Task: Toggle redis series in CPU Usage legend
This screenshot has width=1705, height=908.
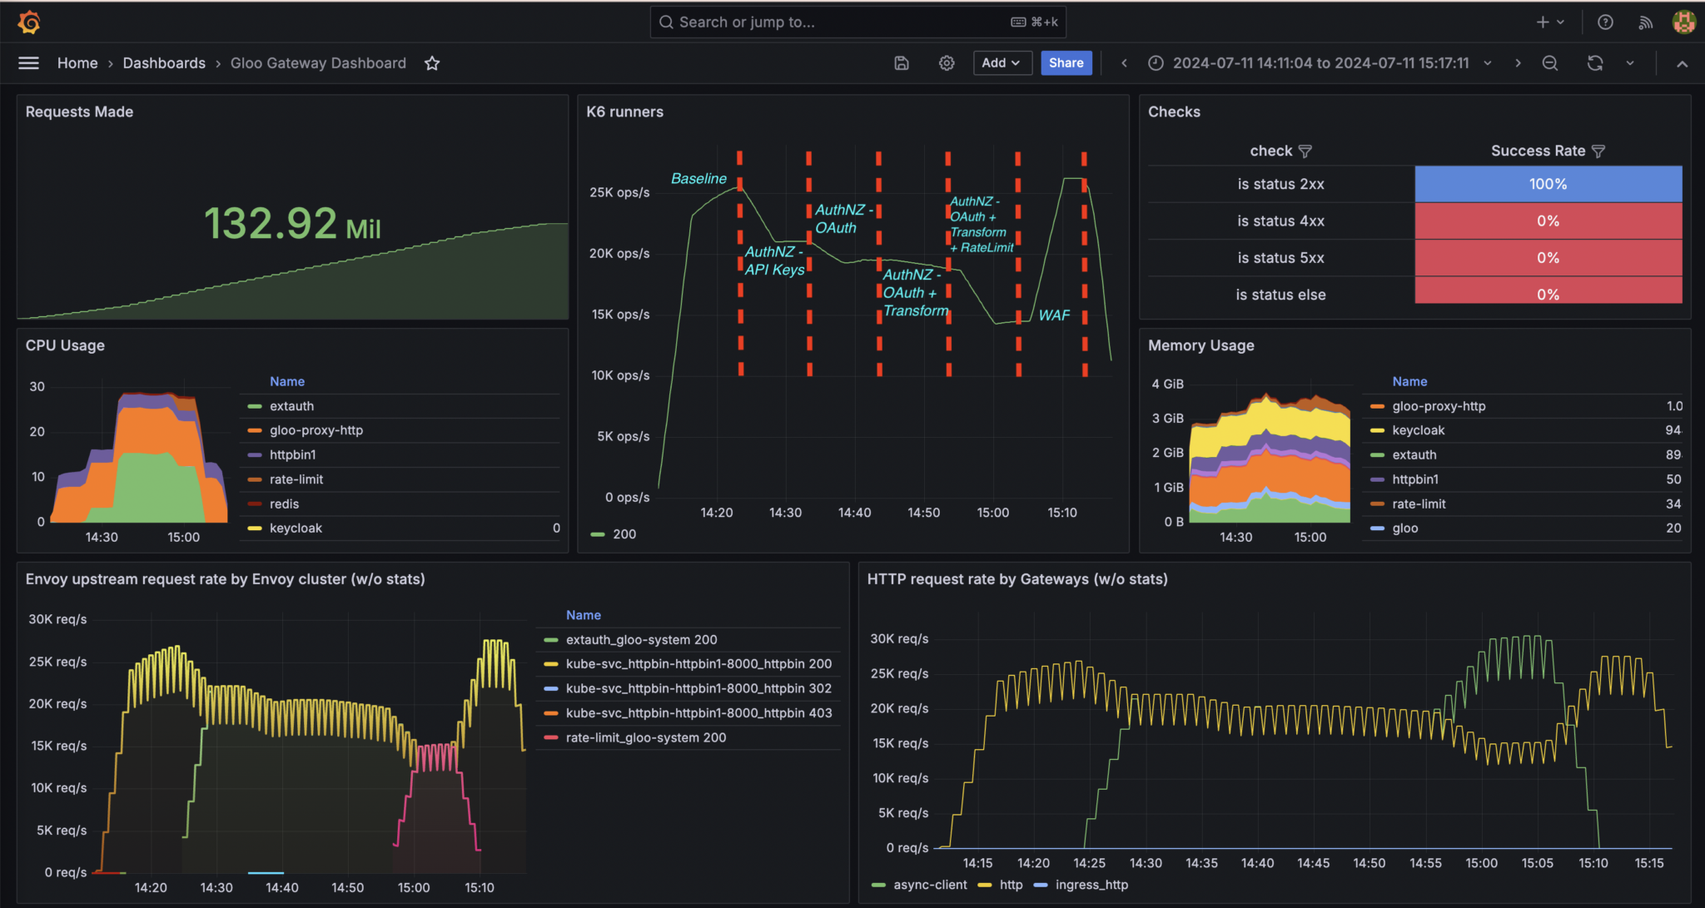Action: tap(284, 504)
